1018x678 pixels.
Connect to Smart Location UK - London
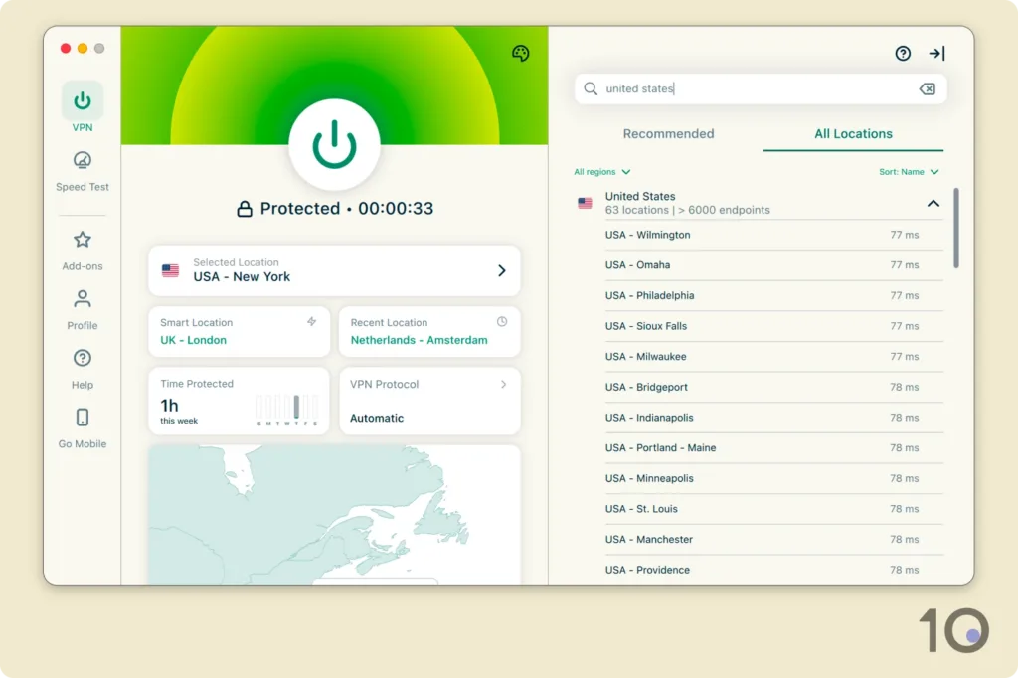[239, 332]
